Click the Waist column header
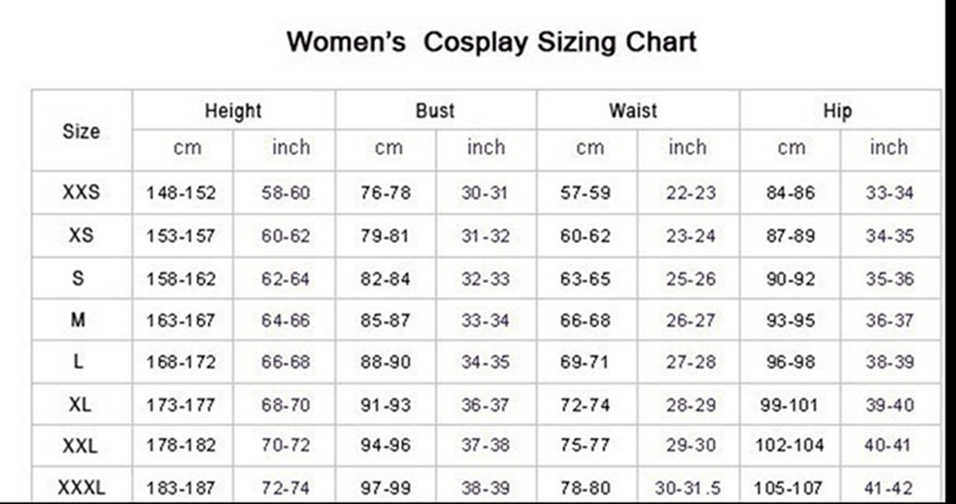This screenshot has height=504, width=956. (633, 111)
